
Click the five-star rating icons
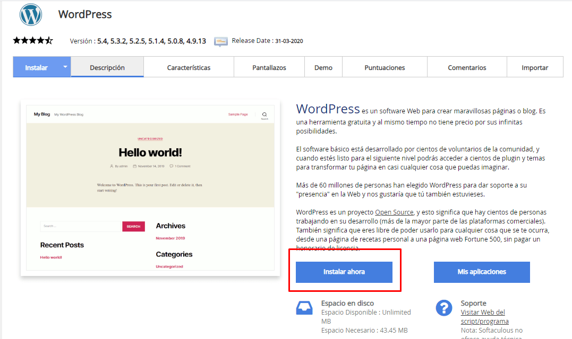[33, 40]
